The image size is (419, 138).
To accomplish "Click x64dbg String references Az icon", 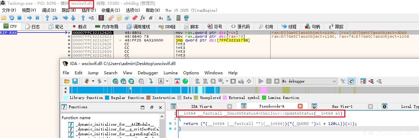I will tap(161, 17).
